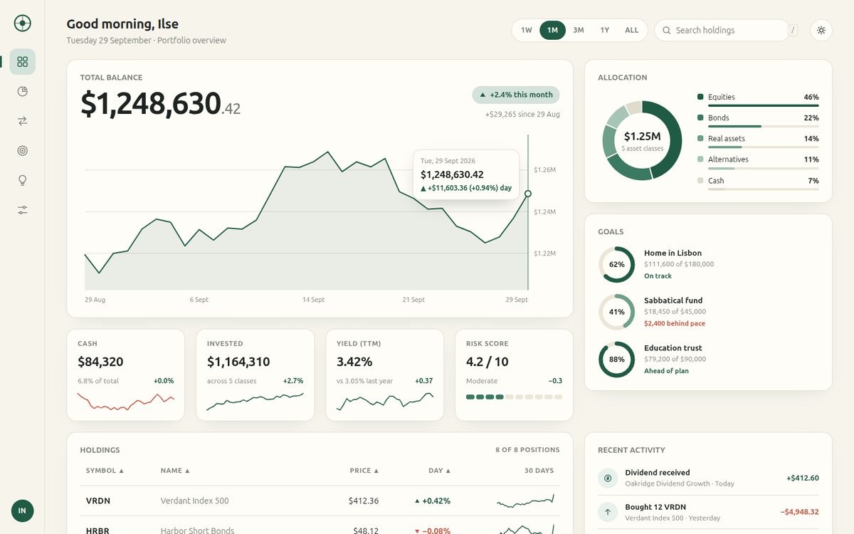The height and width of the screenshot is (534, 854).
Task: Click the Alternatives legend color swatch
Action: 700,159
